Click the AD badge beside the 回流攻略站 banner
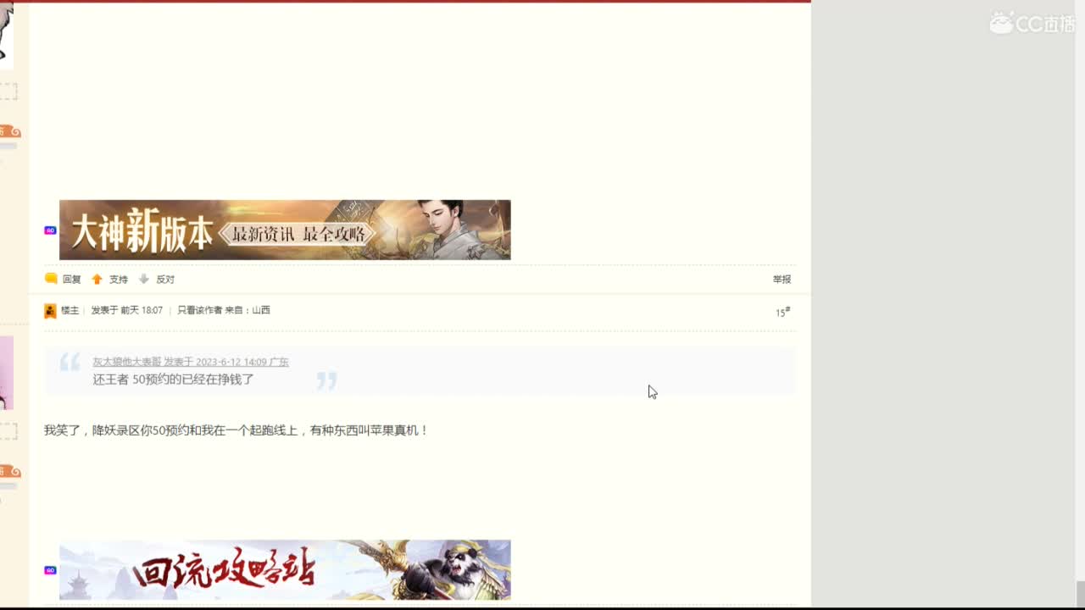The width and height of the screenshot is (1085, 610). coord(50,570)
